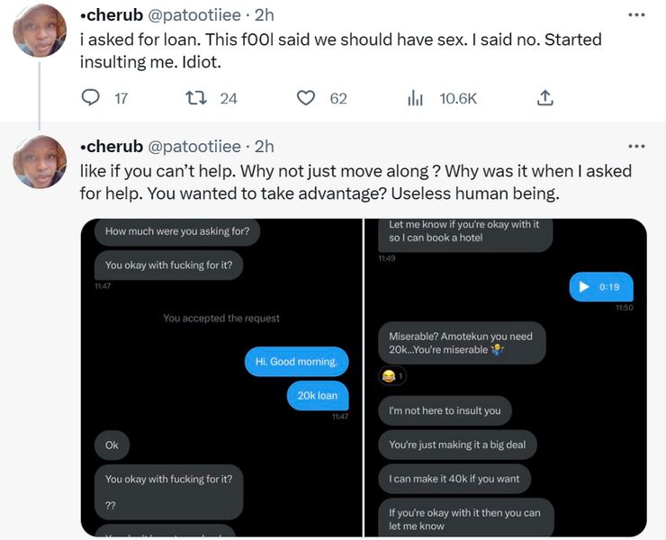Screen dimensions: 666x540
Task: Click the 24 retweets count
Action: pos(229,99)
